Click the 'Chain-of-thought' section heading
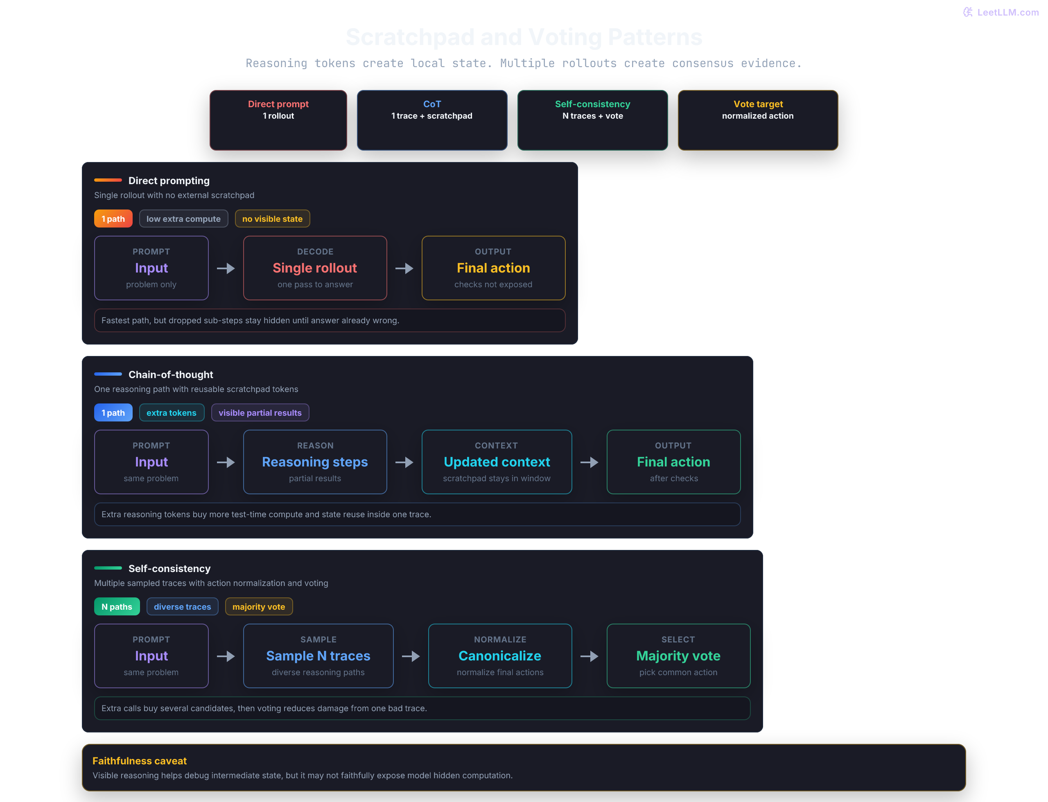Screen dimensions: 1048x802 171,374
